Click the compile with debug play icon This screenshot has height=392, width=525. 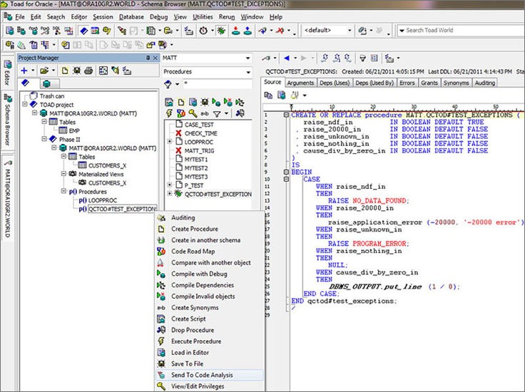tap(216, 102)
